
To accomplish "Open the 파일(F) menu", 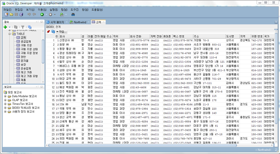I will coord(7,10).
